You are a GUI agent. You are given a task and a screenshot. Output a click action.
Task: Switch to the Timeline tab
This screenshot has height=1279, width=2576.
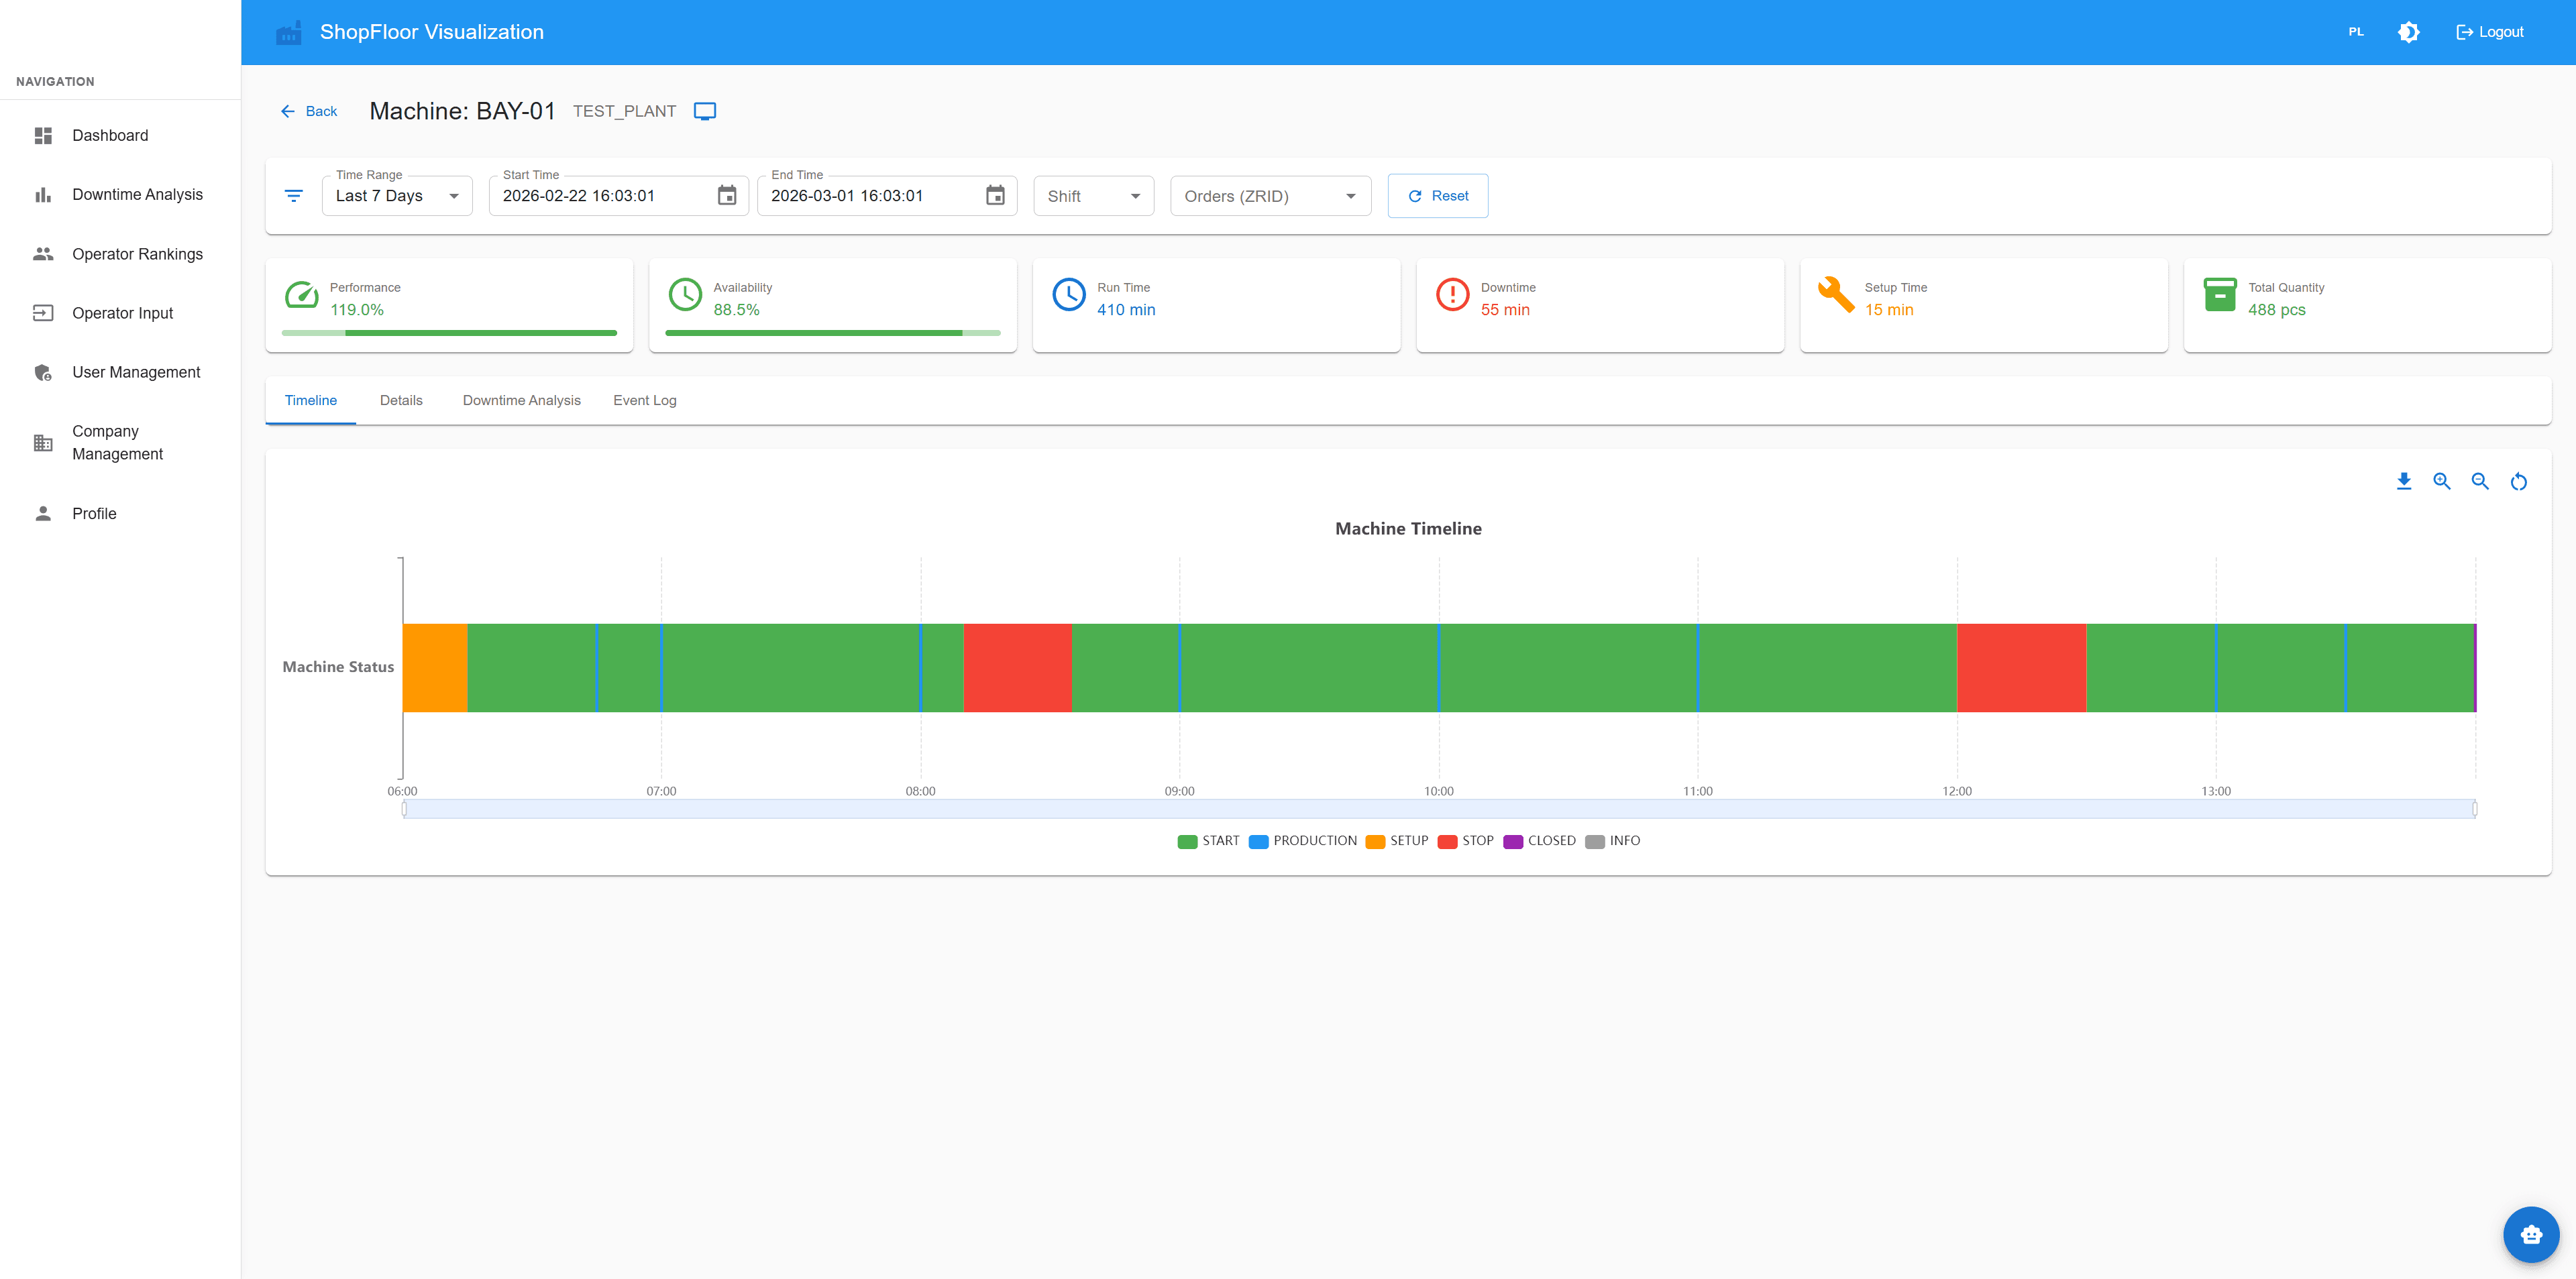point(311,400)
